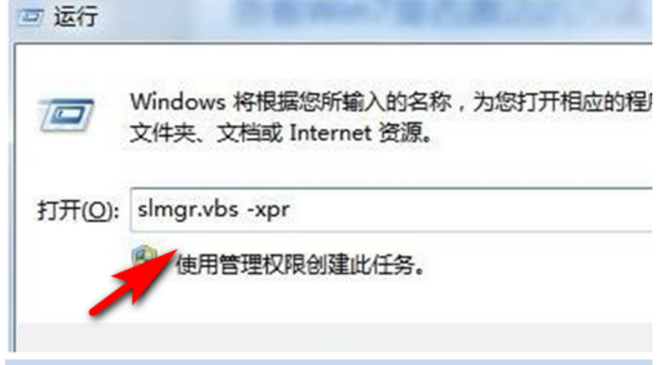Click the word Internet in description
Screen dimensions: 661x365
[330, 134]
